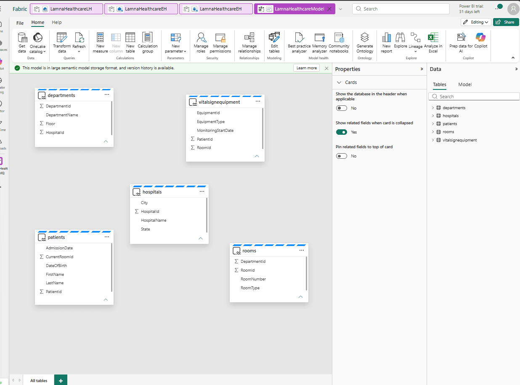Select the AdmissionDate field in patients
Image resolution: width=520 pixels, height=385 pixels.
coord(59,248)
